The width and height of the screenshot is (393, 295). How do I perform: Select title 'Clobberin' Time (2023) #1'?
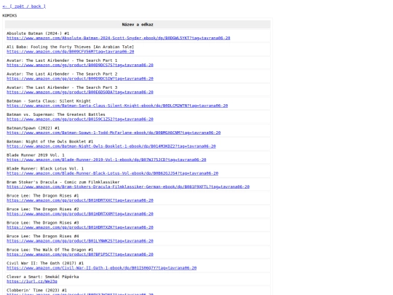pyautogui.click(x=36, y=291)
